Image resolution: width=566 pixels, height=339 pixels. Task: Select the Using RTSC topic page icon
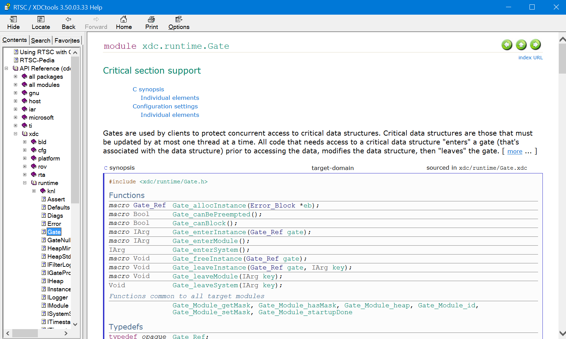[x=16, y=52]
